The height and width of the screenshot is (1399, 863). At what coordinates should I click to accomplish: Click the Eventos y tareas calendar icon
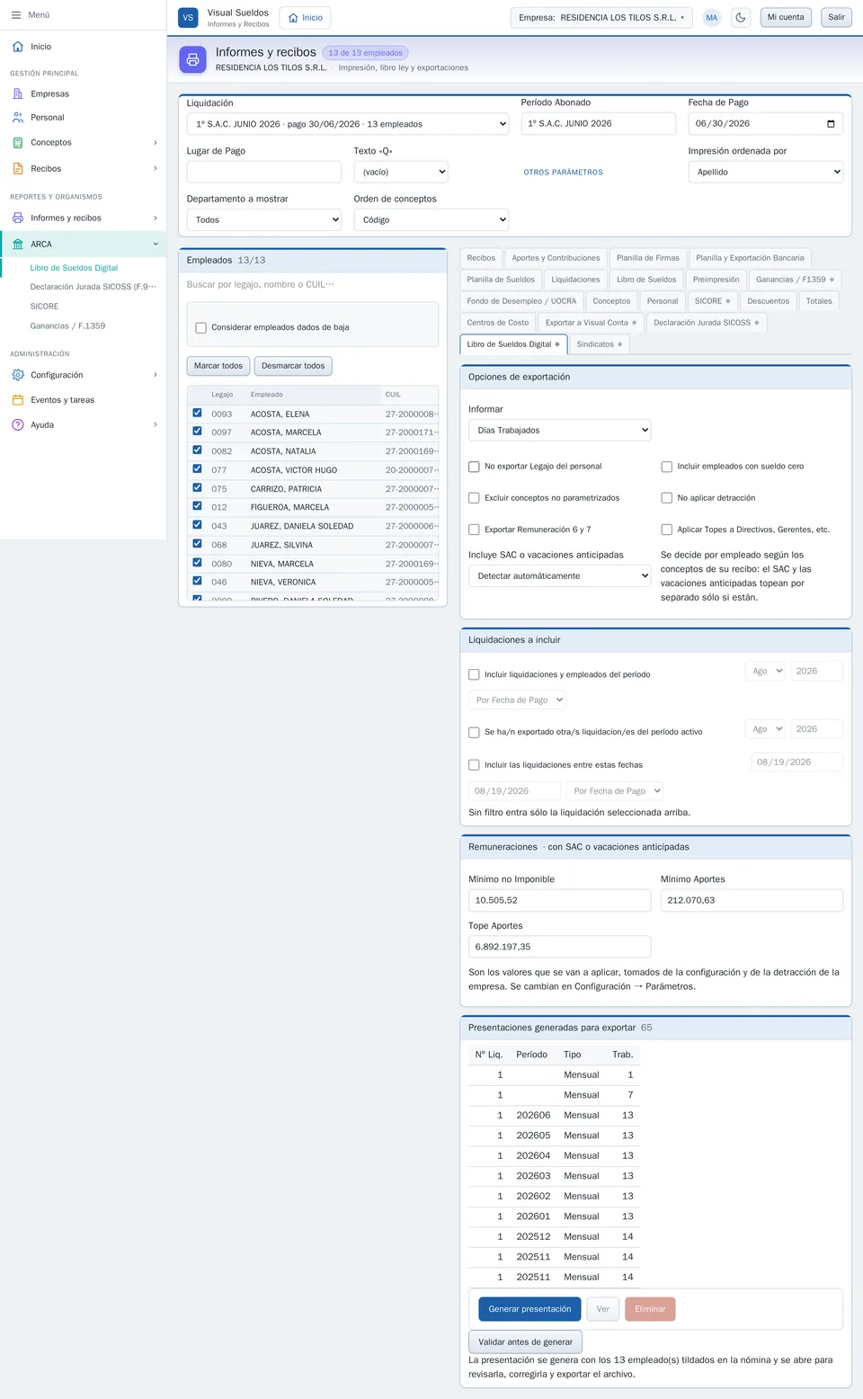point(18,400)
